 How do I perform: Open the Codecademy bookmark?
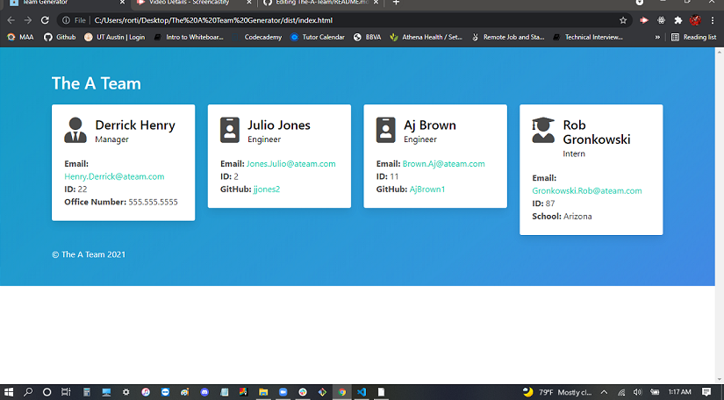257,37
